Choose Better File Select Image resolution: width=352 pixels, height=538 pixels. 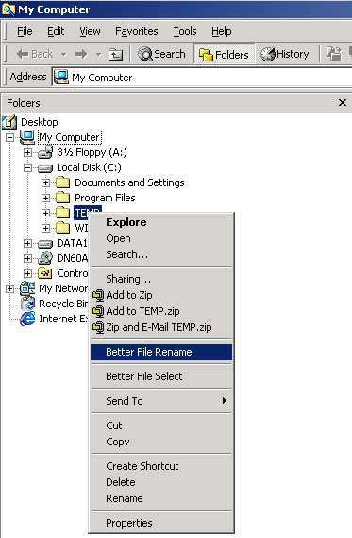[161, 376]
